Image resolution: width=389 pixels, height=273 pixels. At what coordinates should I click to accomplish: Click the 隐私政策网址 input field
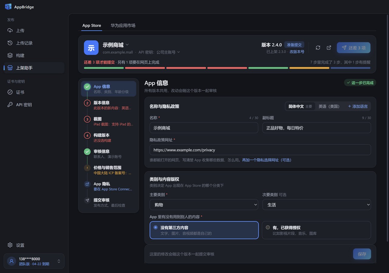(260, 150)
